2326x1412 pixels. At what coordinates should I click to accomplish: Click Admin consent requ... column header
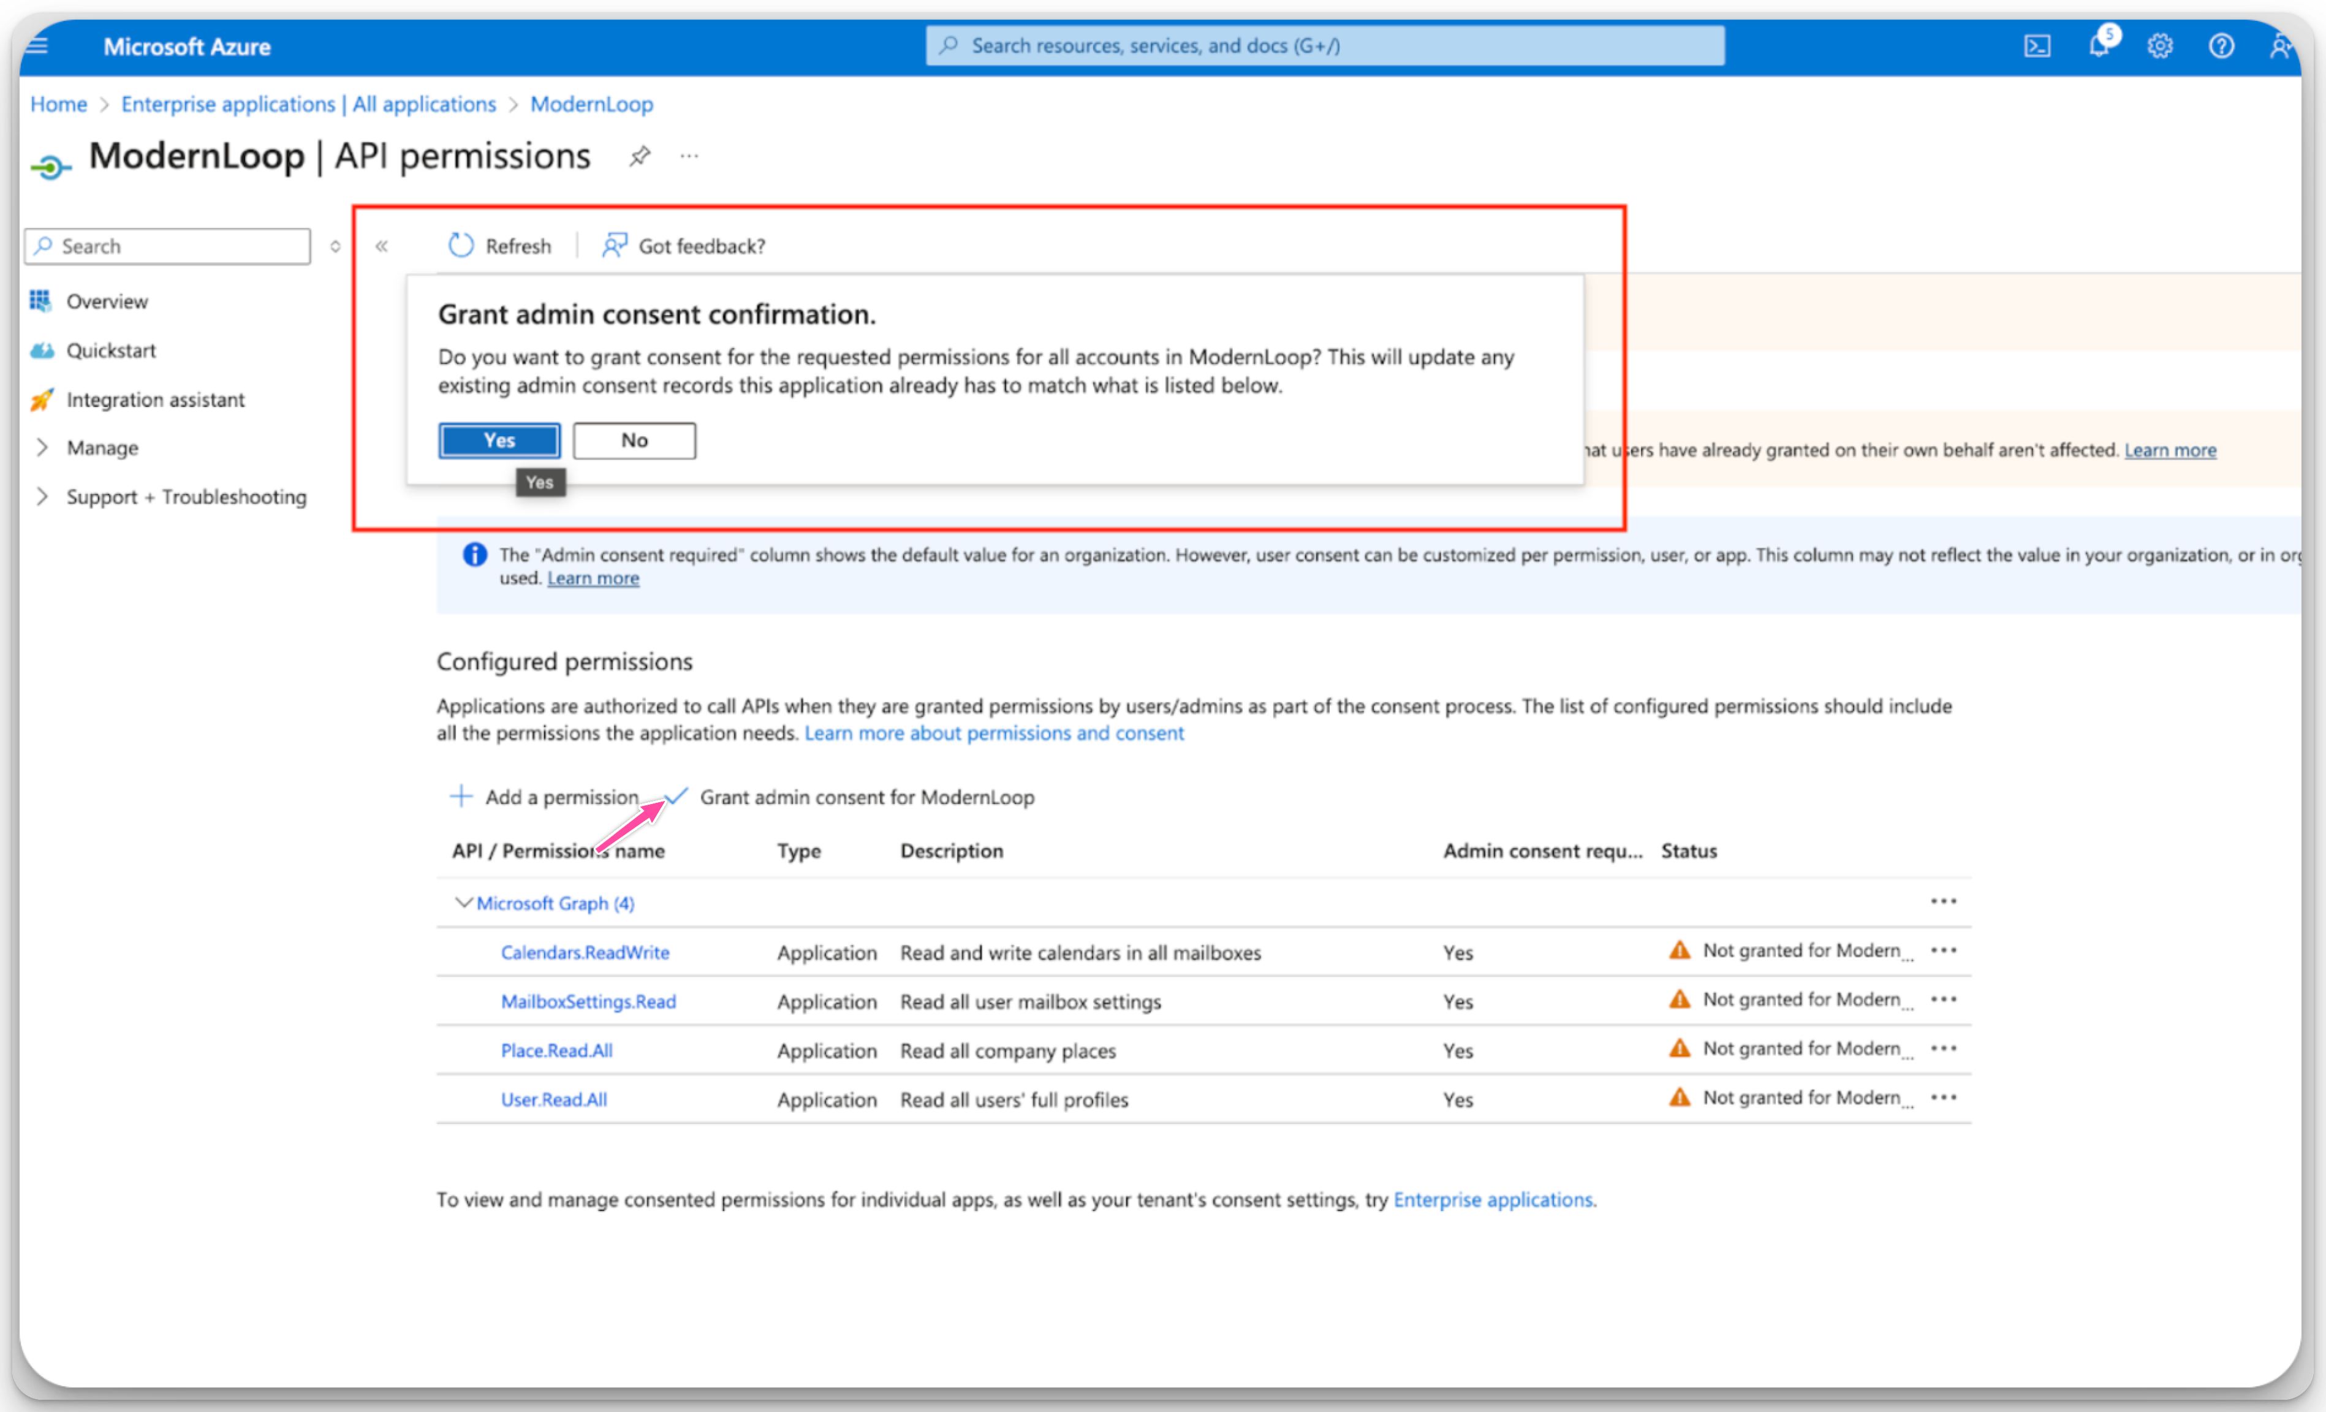[x=1542, y=851]
